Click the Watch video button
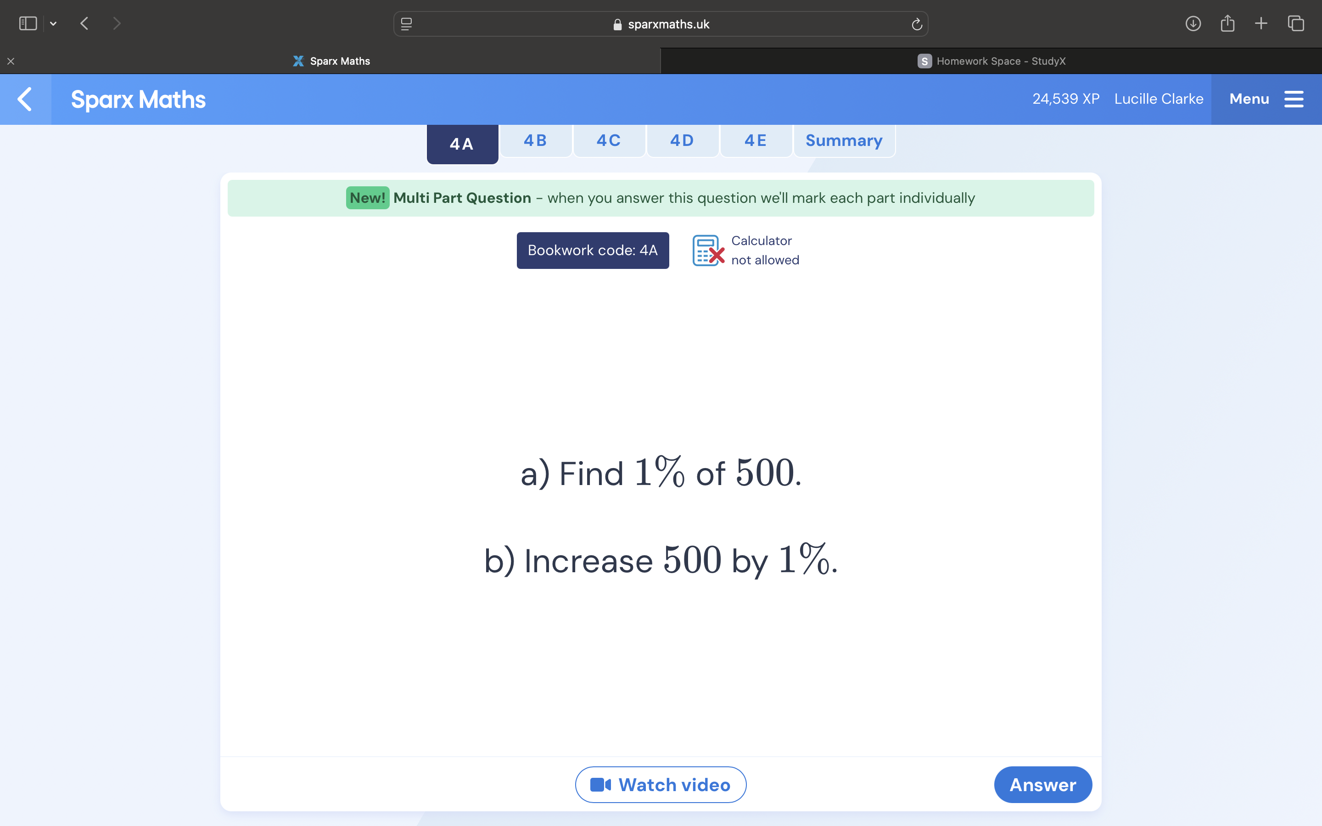The height and width of the screenshot is (826, 1322). [661, 785]
